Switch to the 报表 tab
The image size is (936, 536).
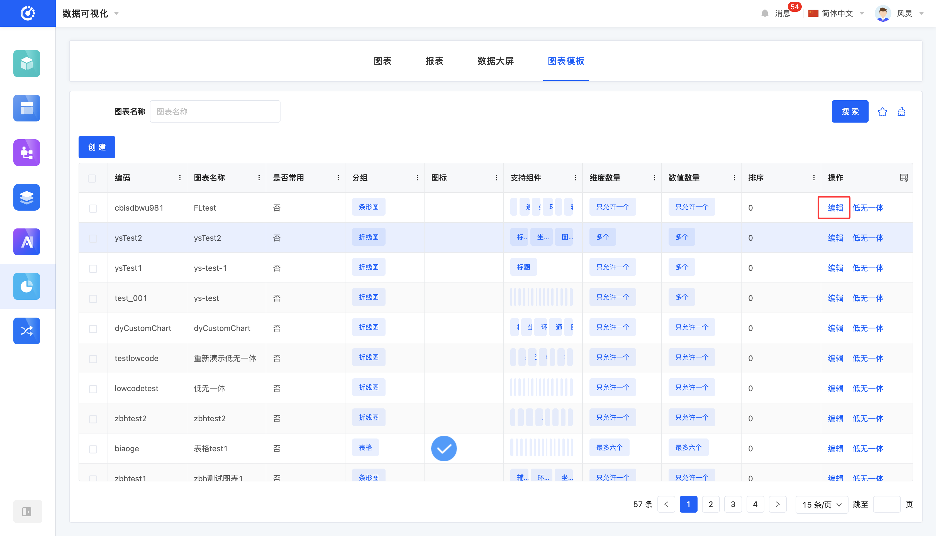click(x=434, y=61)
